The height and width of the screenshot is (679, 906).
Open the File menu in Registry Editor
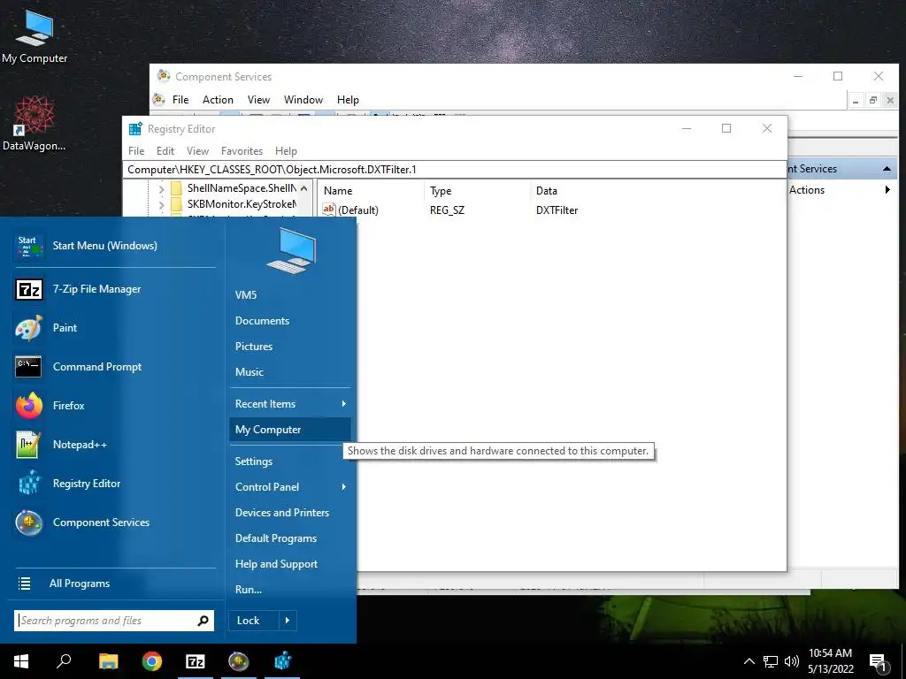click(136, 150)
